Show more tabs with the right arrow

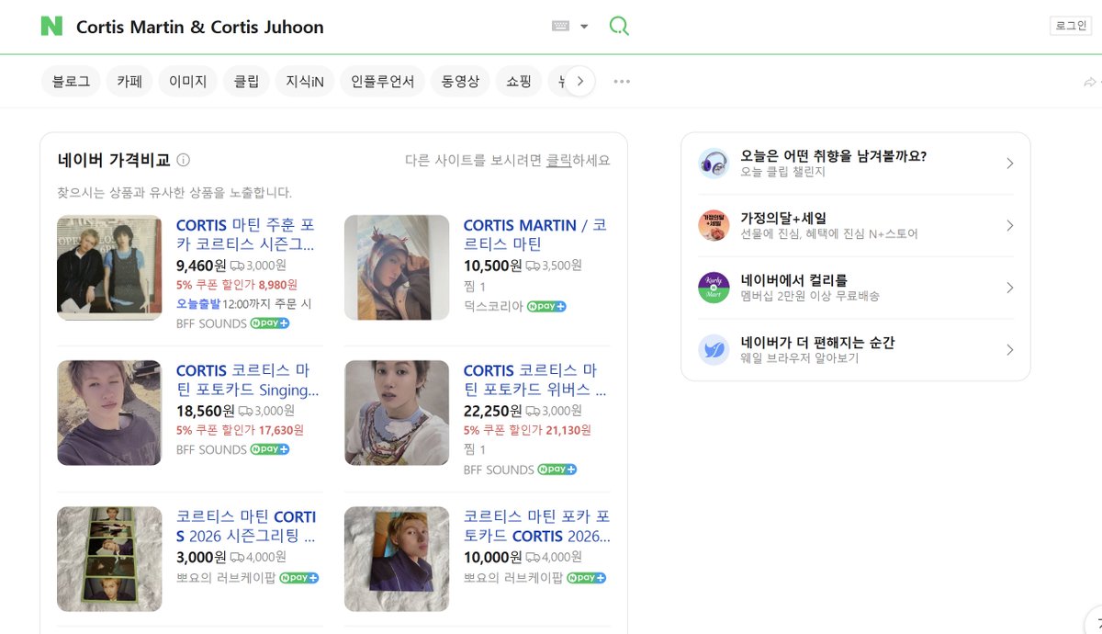579,81
